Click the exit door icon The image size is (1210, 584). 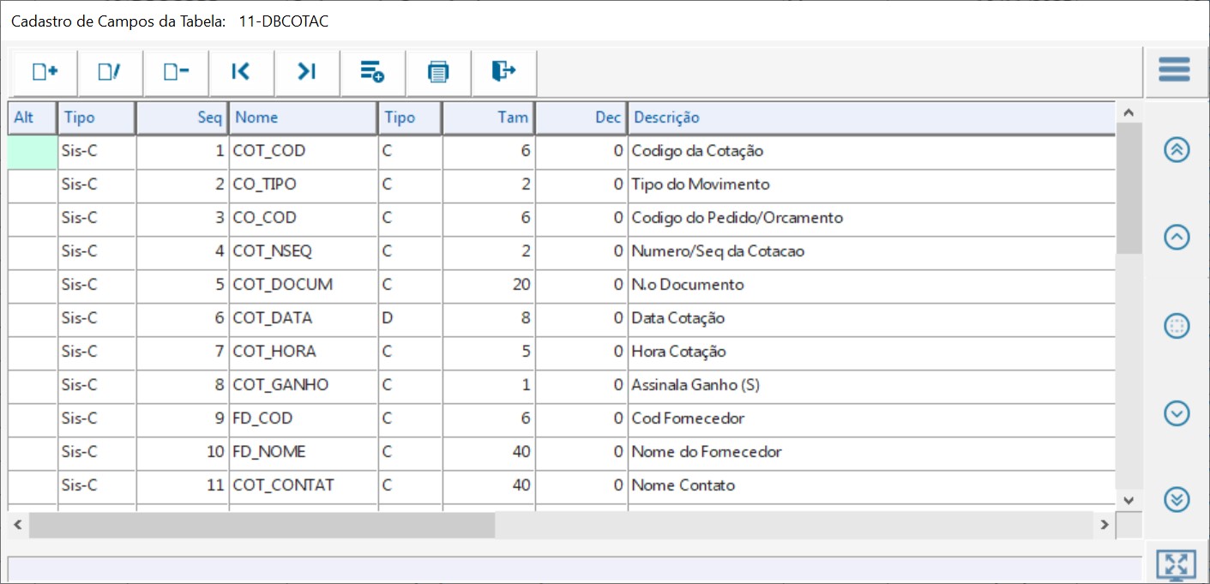504,73
